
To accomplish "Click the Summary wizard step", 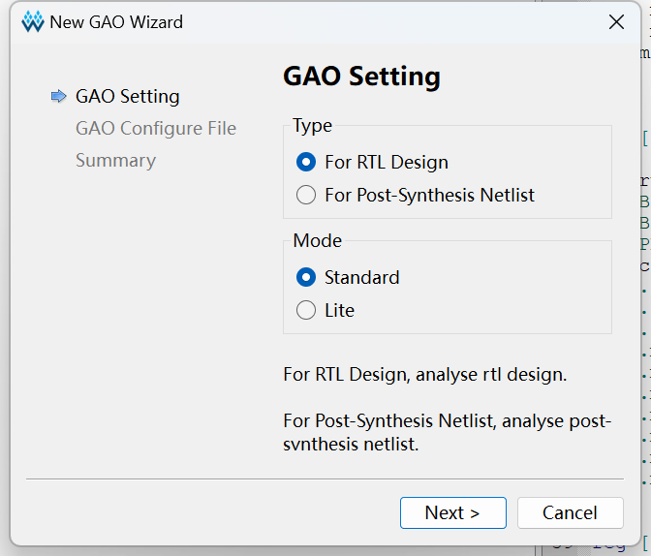I will (x=116, y=160).
